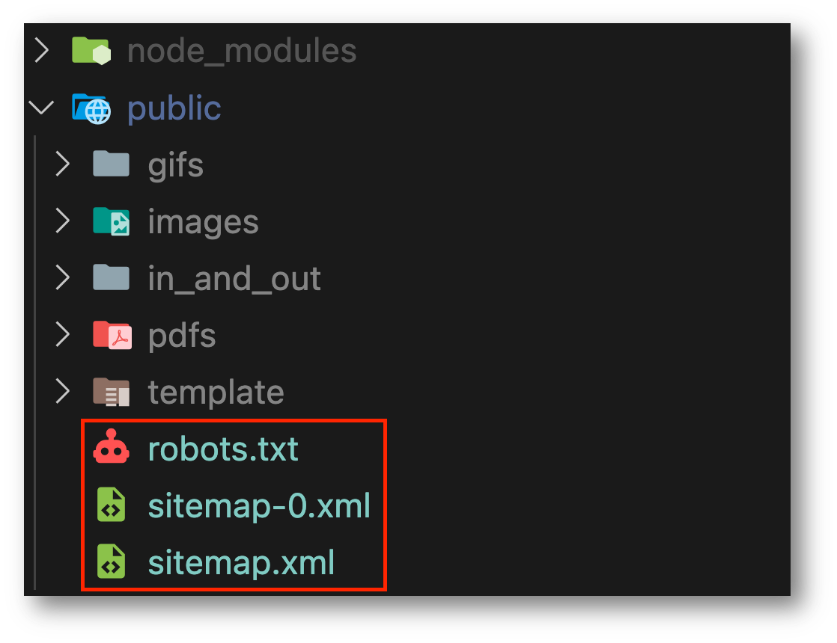
Task: Collapse the public folder chevron
Action: [42, 108]
